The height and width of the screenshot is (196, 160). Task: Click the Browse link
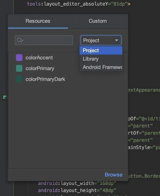tap(114, 175)
